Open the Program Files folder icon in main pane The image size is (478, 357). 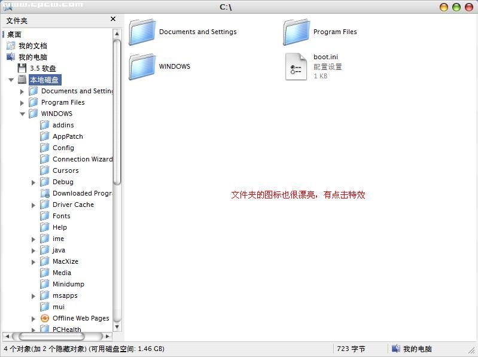coord(296,32)
